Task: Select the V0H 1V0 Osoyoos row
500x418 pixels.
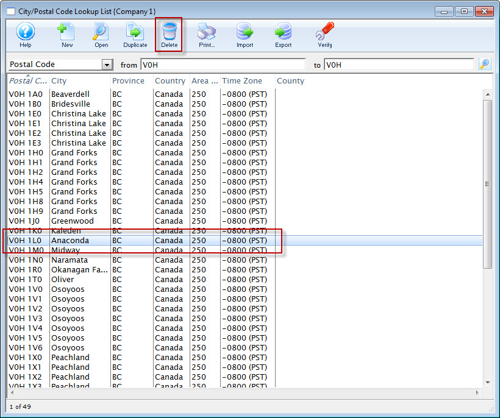Action: [245, 289]
